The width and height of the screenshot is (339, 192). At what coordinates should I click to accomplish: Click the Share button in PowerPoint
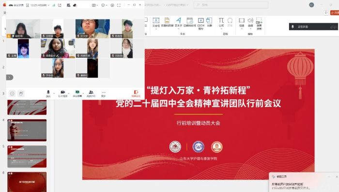click(x=335, y=13)
